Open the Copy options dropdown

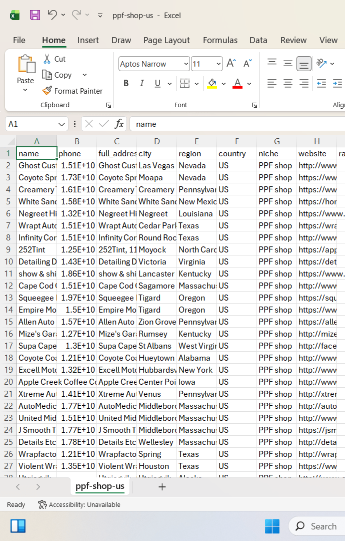tap(84, 75)
